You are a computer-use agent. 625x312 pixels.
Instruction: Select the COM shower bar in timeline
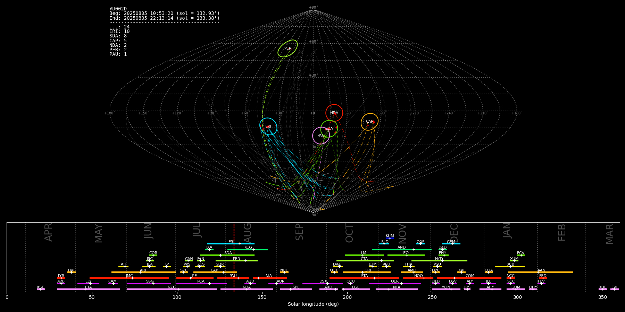pos(469,278)
